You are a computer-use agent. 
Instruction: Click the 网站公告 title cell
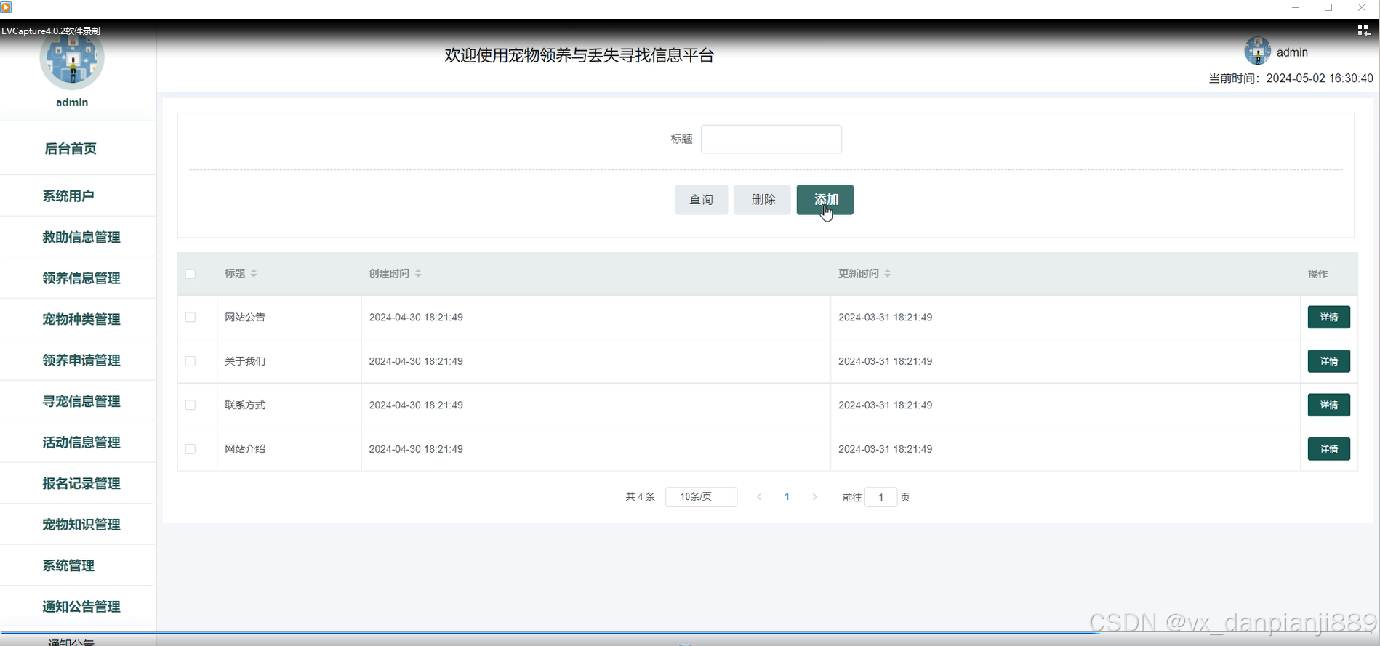(245, 318)
